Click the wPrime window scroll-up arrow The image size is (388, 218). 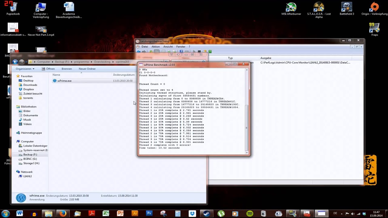(247, 70)
